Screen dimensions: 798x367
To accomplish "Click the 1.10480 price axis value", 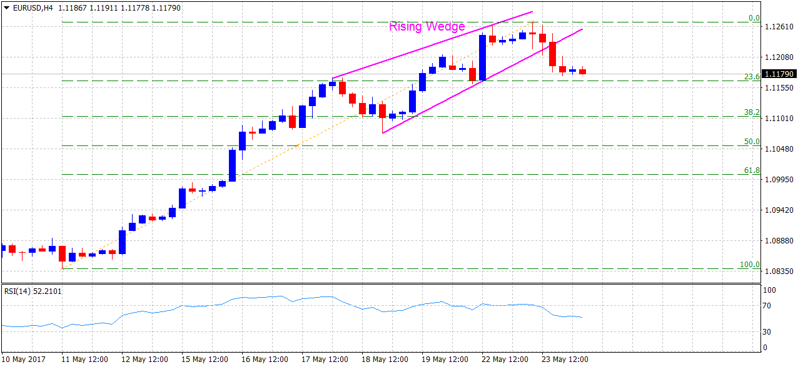I will tap(779, 149).
